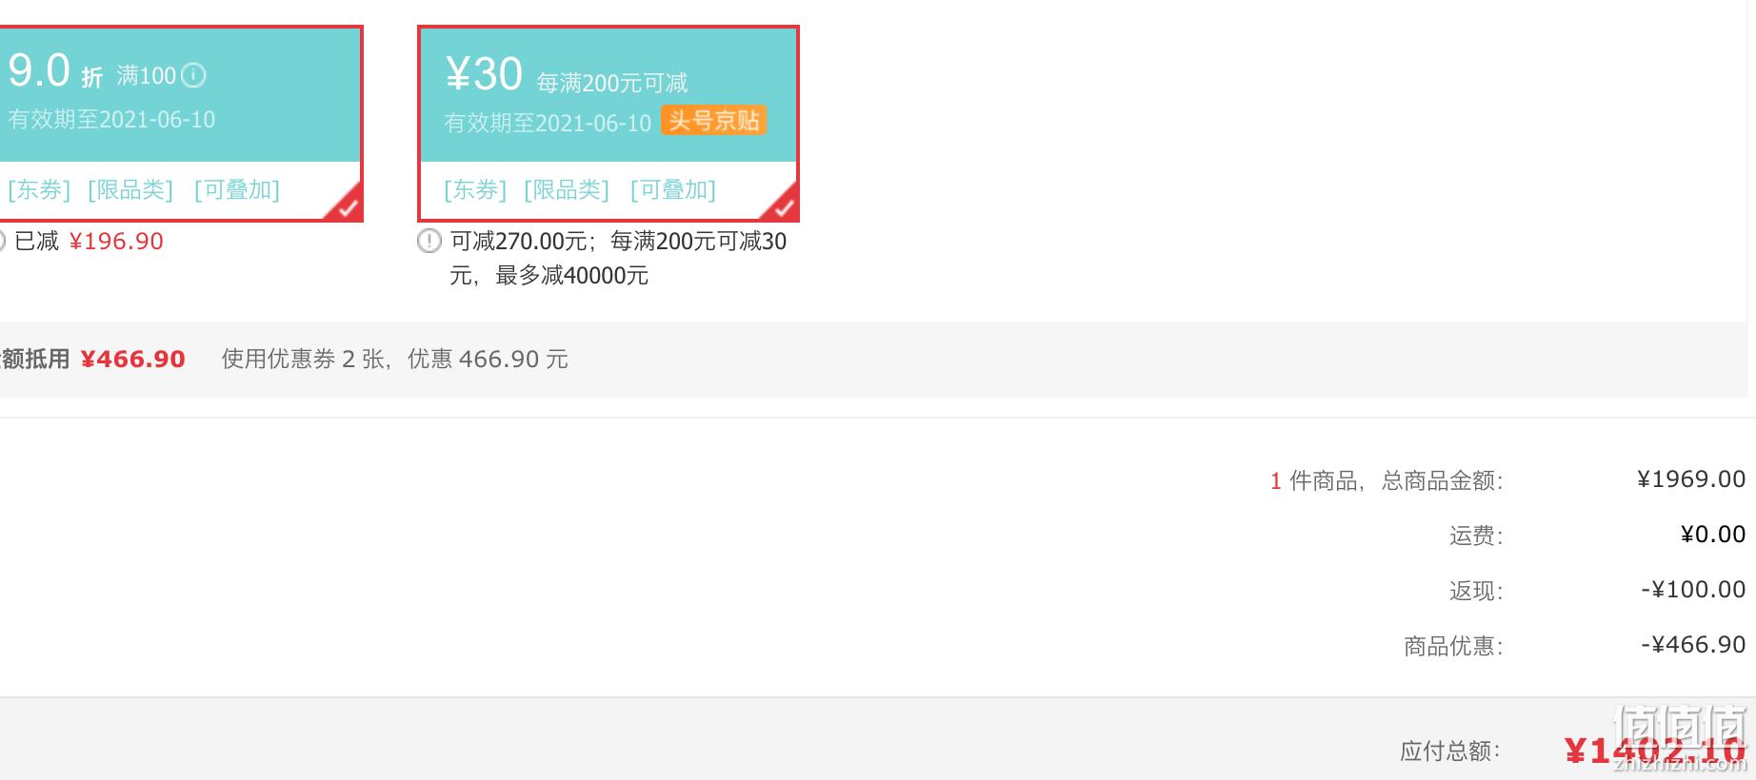Click the [东券] tag on the ¥30 coupon
The height and width of the screenshot is (780, 1756).
(475, 189)
